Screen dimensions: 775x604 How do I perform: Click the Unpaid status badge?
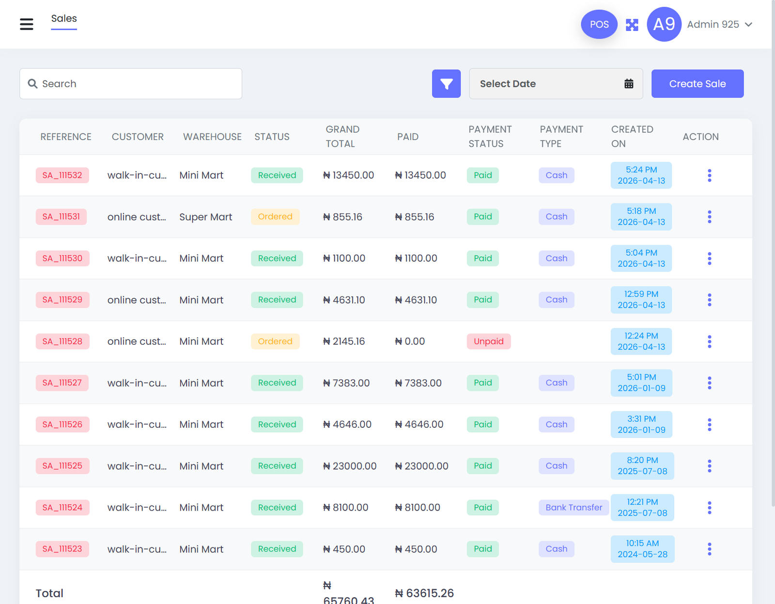488,341
